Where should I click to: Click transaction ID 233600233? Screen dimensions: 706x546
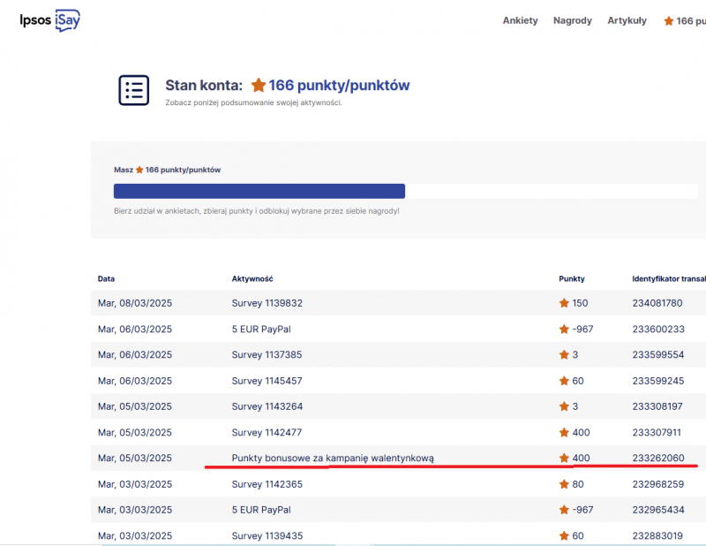(x=657, y=329)
